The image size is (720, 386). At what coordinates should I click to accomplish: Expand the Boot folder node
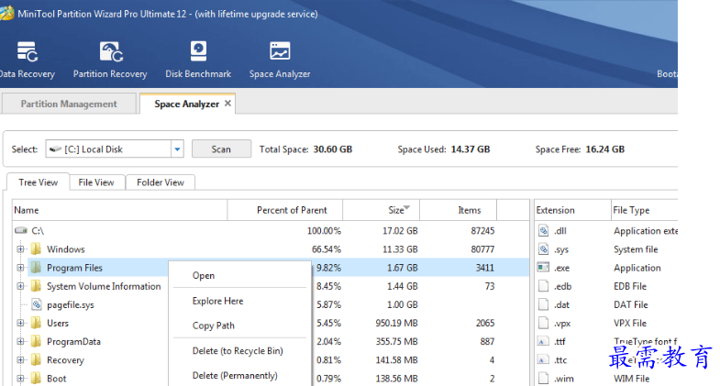coord(20,378)
